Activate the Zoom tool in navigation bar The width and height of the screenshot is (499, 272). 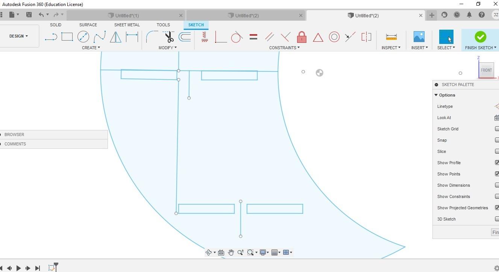coord(240,252)
